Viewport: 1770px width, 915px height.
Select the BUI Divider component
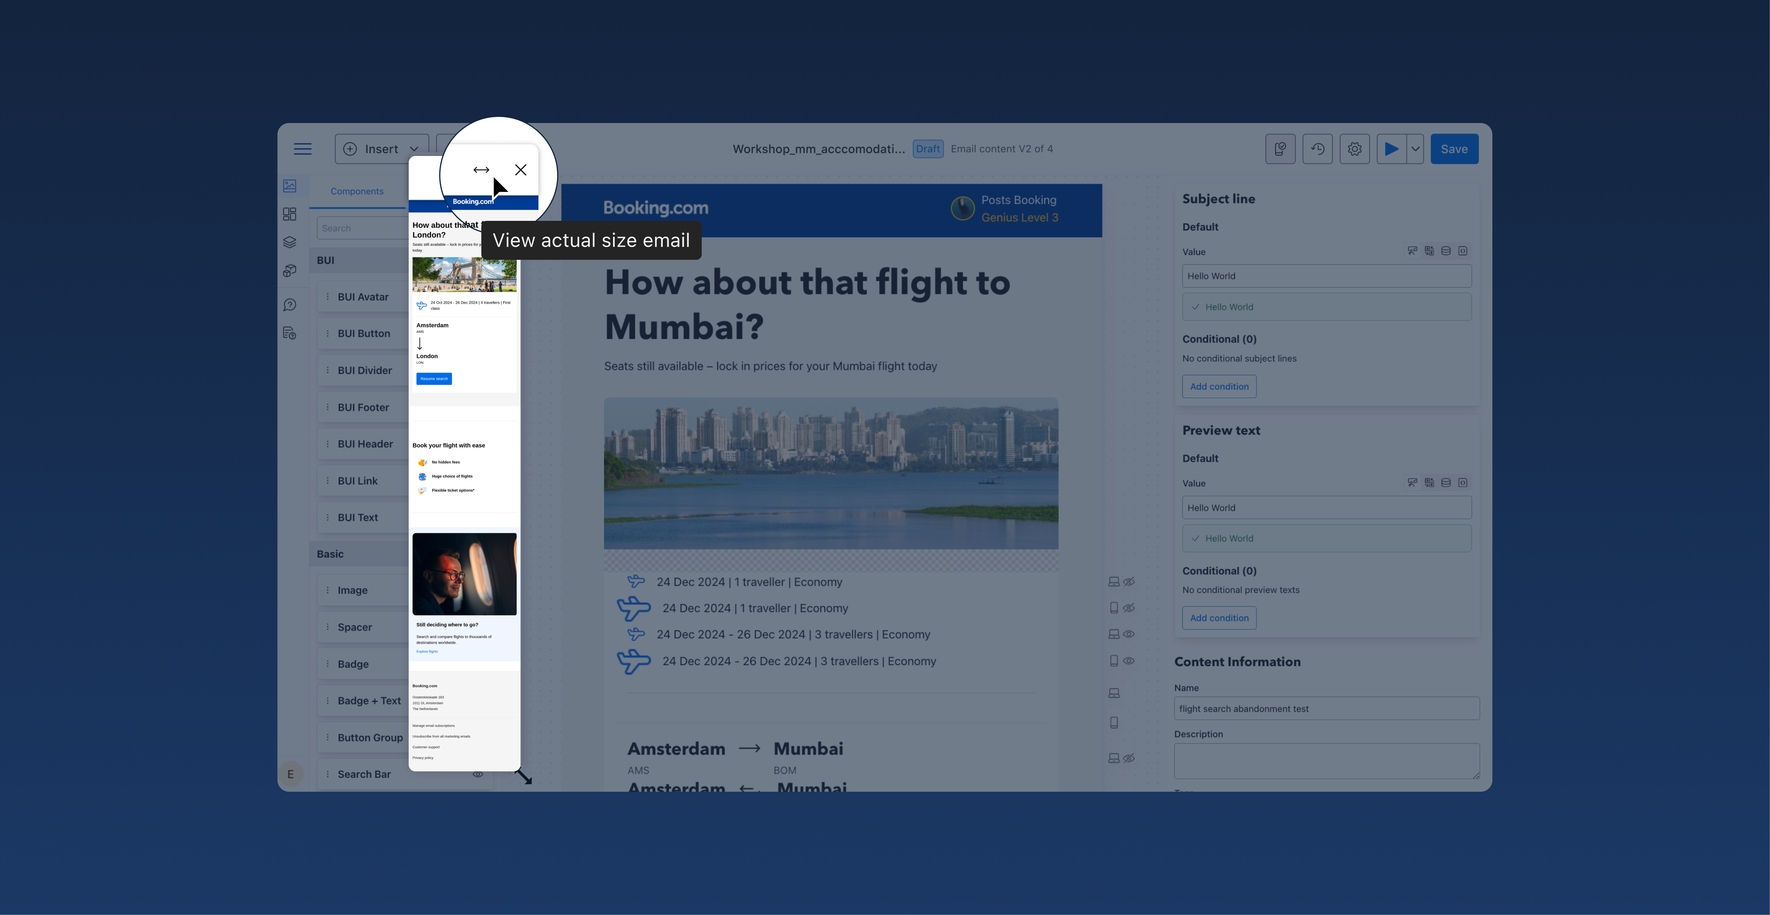point(363,371)
